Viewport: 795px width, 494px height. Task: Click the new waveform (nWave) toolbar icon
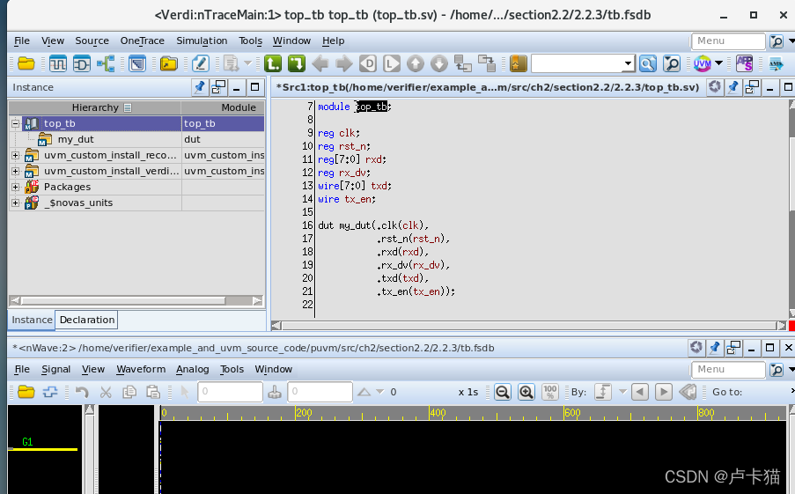click(58, 63)
